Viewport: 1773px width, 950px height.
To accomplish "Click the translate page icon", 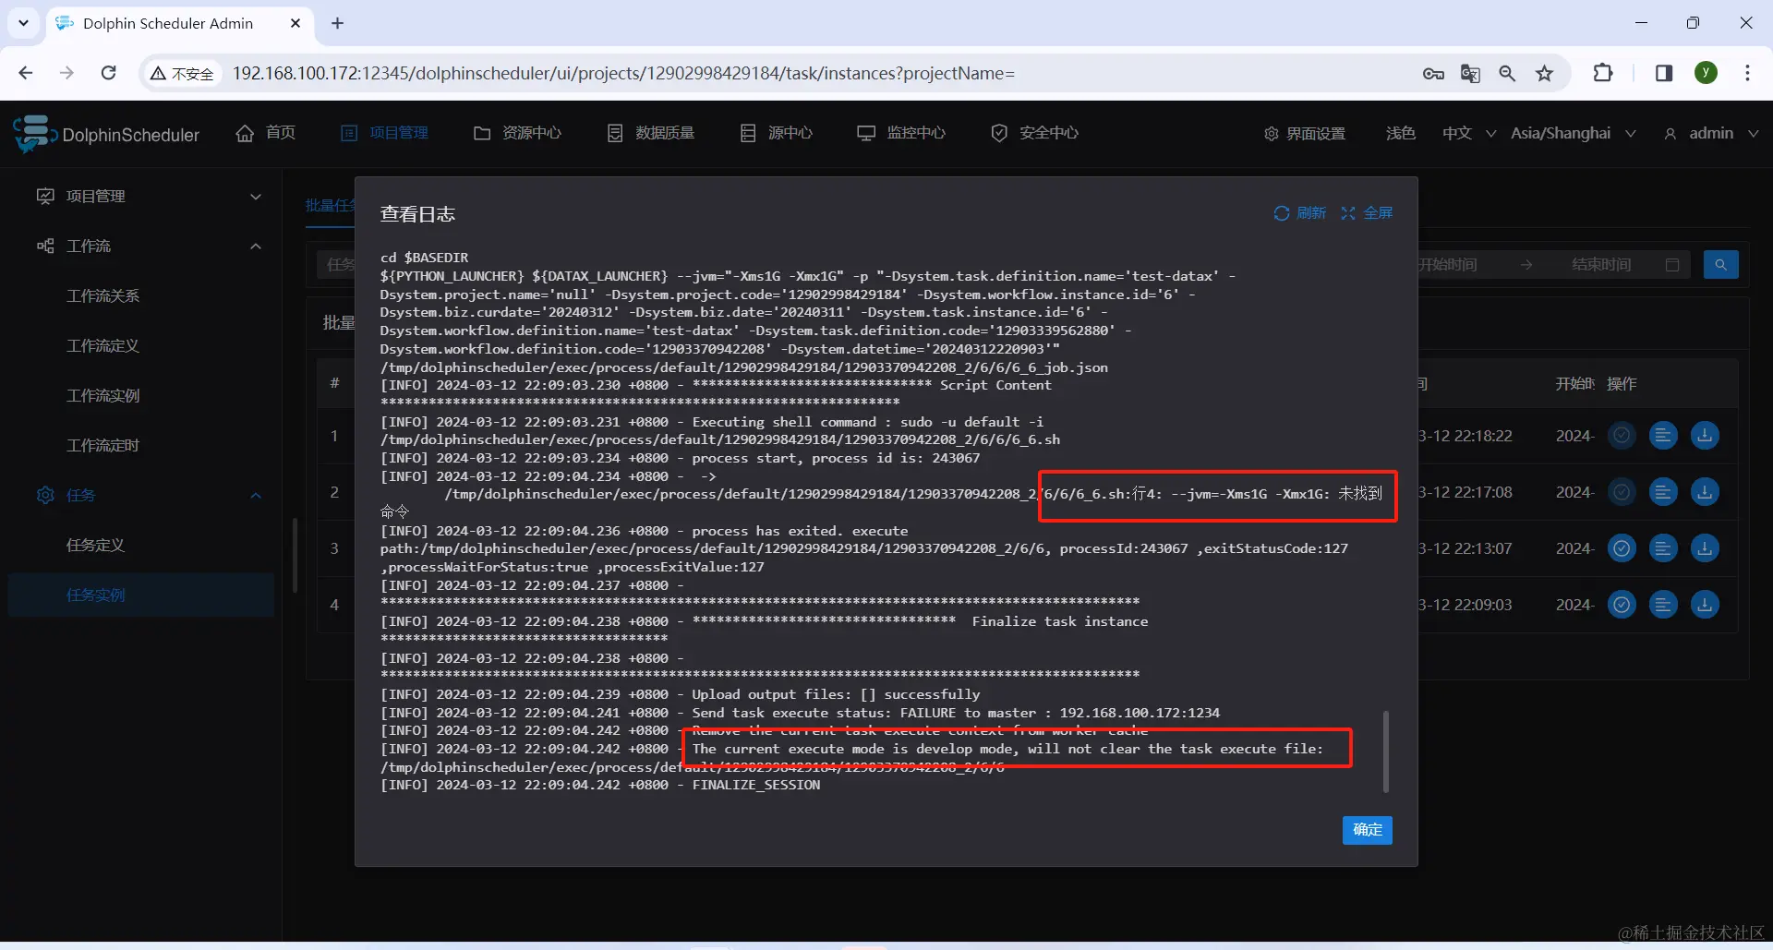I will click(x=1470, y=73).
